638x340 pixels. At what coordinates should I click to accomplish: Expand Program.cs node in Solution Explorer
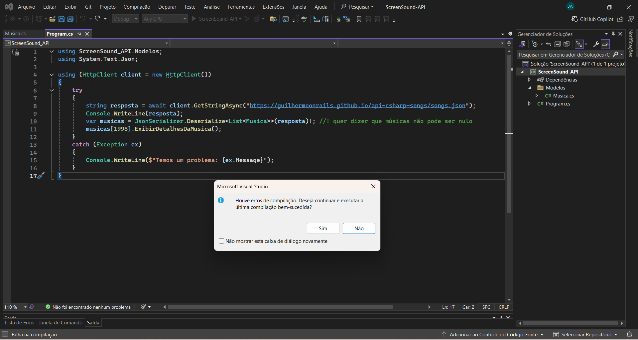coord(529,103)
